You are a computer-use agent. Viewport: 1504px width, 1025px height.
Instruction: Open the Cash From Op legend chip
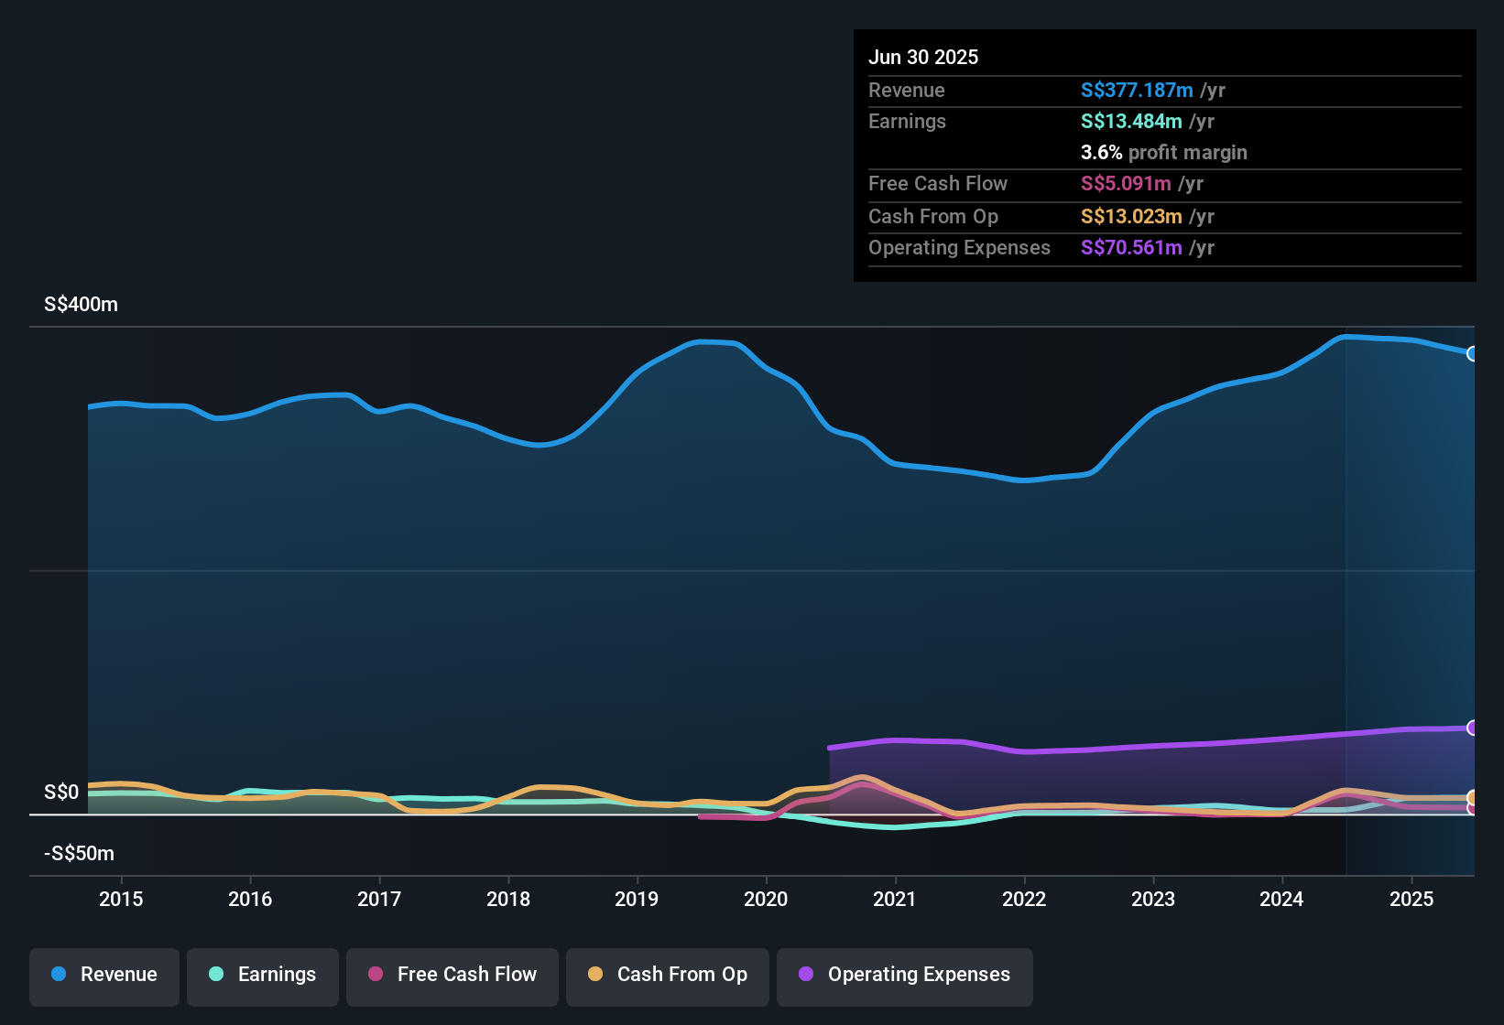coord(667,975)
